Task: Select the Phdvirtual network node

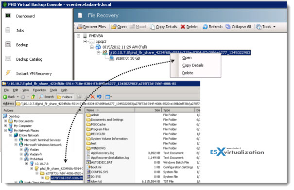Action: pos(36,159)
